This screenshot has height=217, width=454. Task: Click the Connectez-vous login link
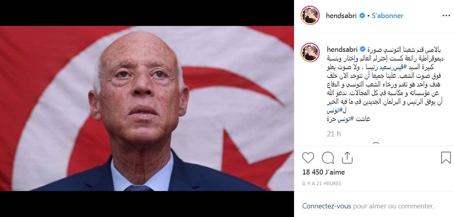click(327, 206)
